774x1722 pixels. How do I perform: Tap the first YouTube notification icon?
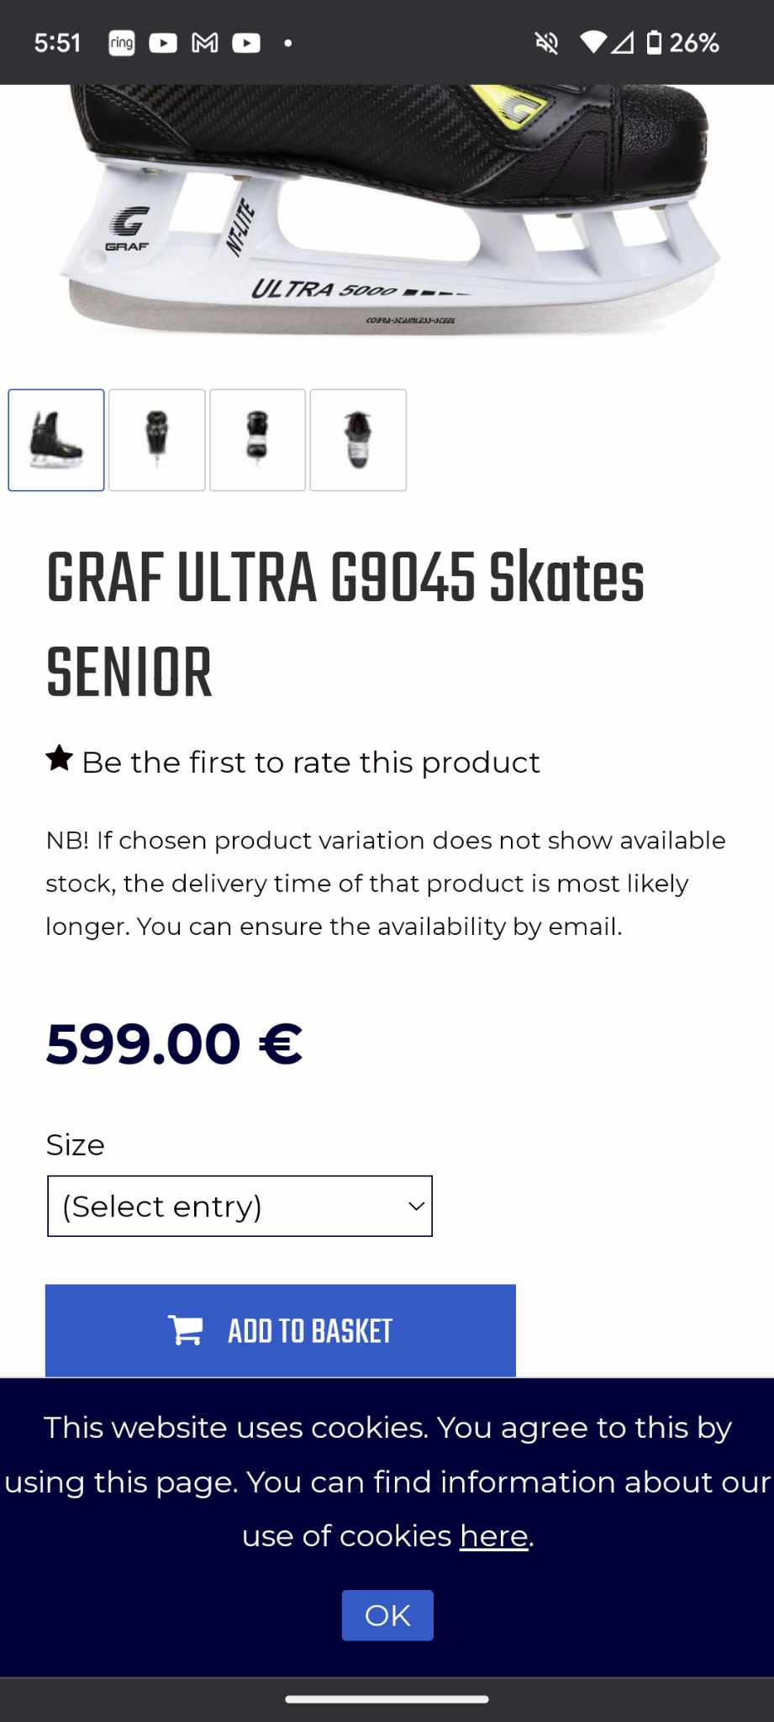tap(162, 42)
